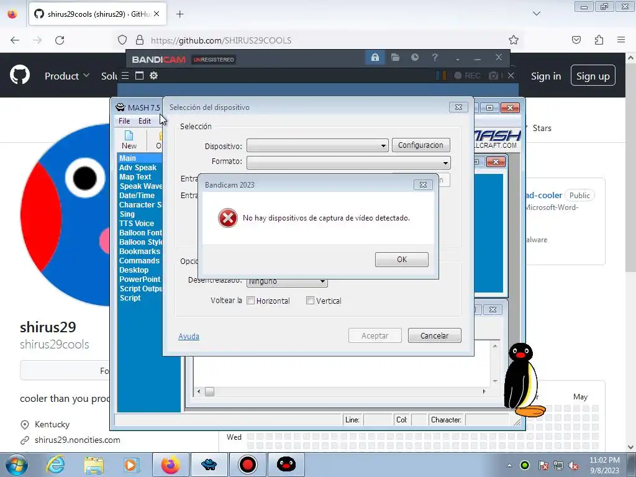This screenshot has height=477, width=636.
Task: Click the Firefox Pocket save icon
Action: 576,40
